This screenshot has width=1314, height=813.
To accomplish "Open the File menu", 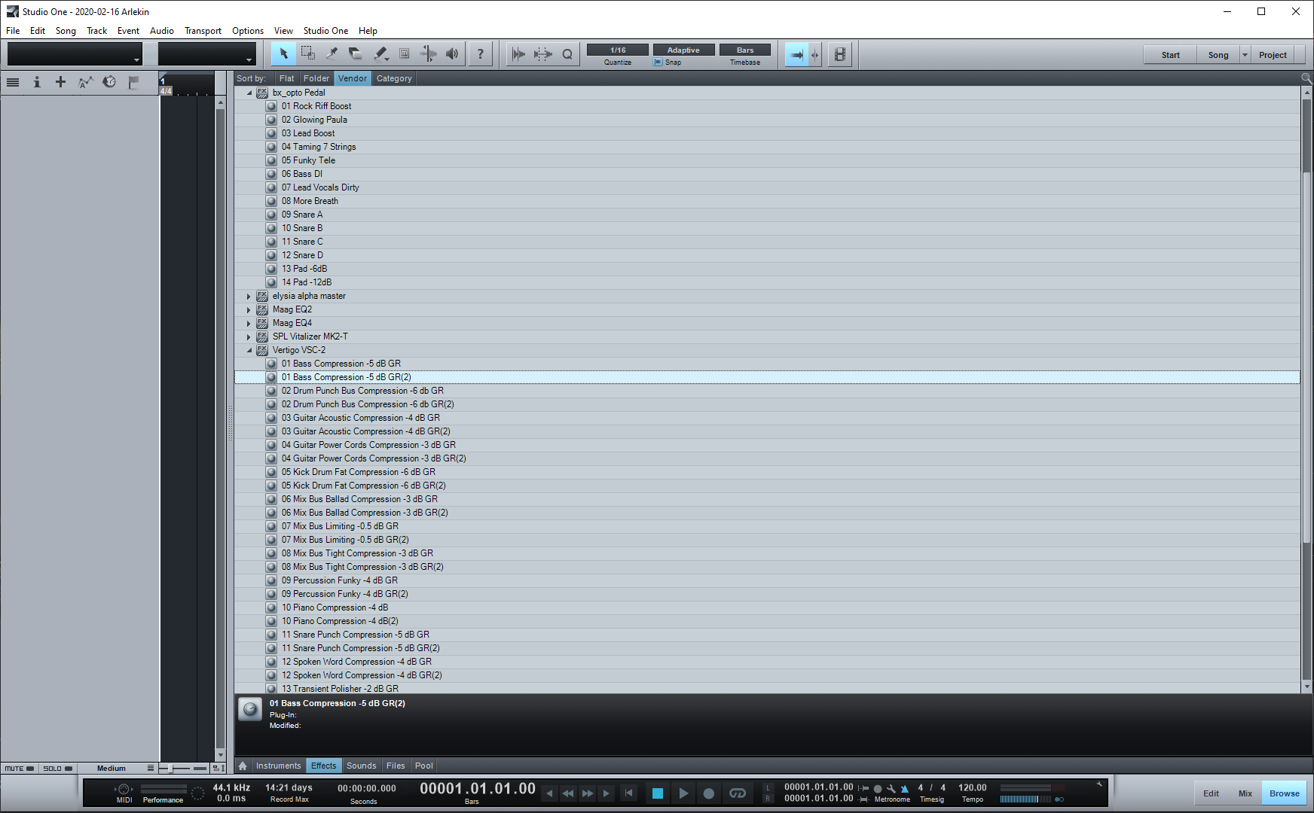I will pos(13,31).
